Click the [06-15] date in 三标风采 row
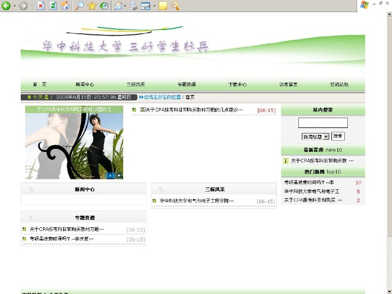Image resolution: width=392 pixels, height=294 pixels. point(266,202)
